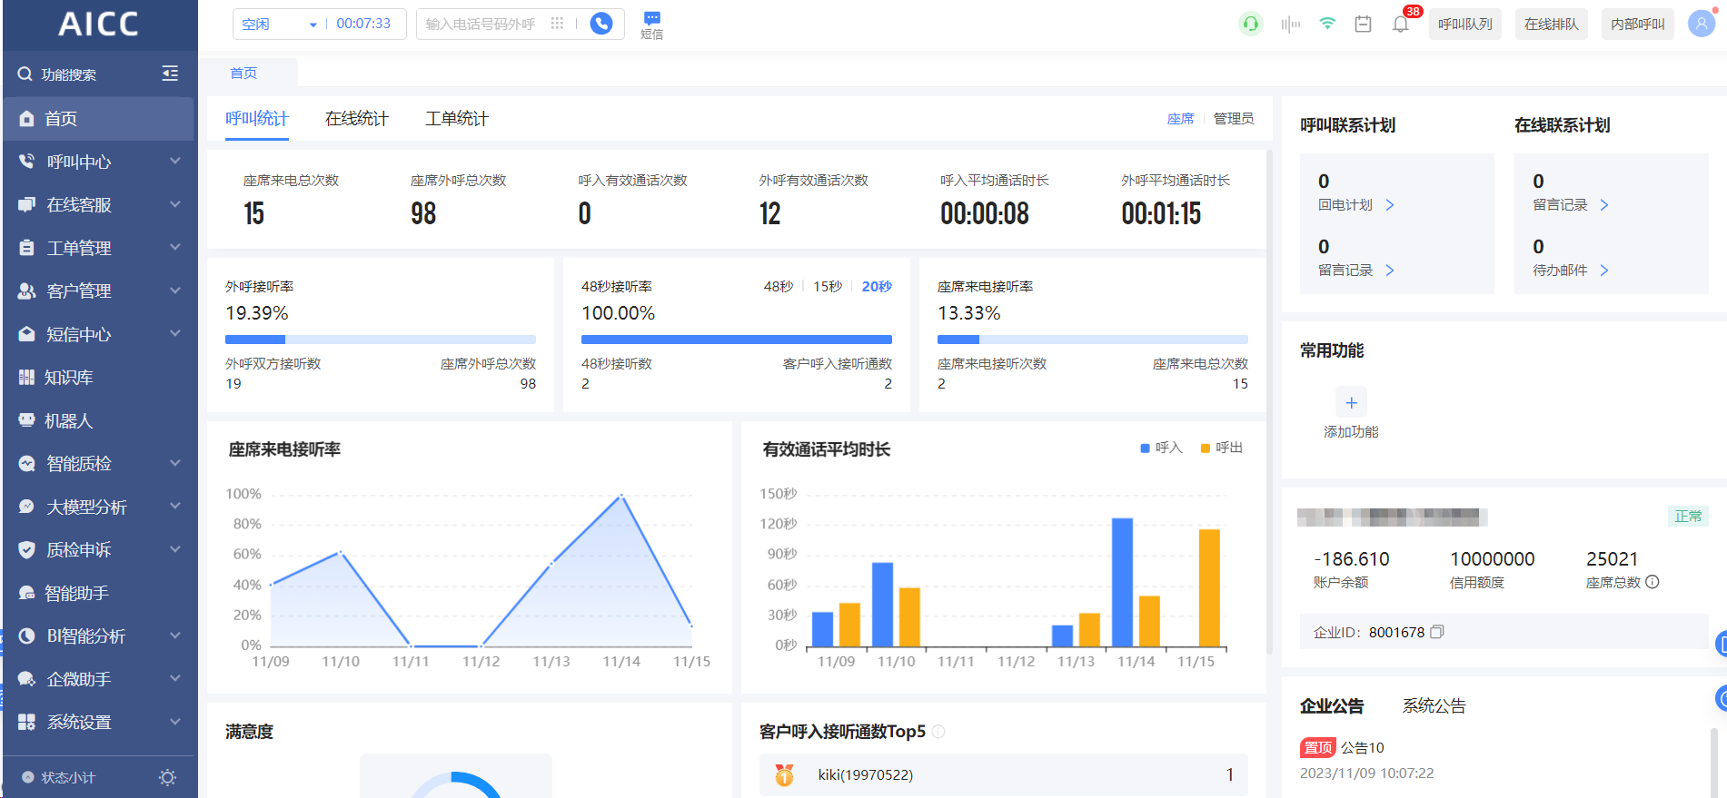Screen dimensions: 1727x798
Task: Click info icon next to 客户呼入接听通数Top5
Action: [x=938, y=732]
